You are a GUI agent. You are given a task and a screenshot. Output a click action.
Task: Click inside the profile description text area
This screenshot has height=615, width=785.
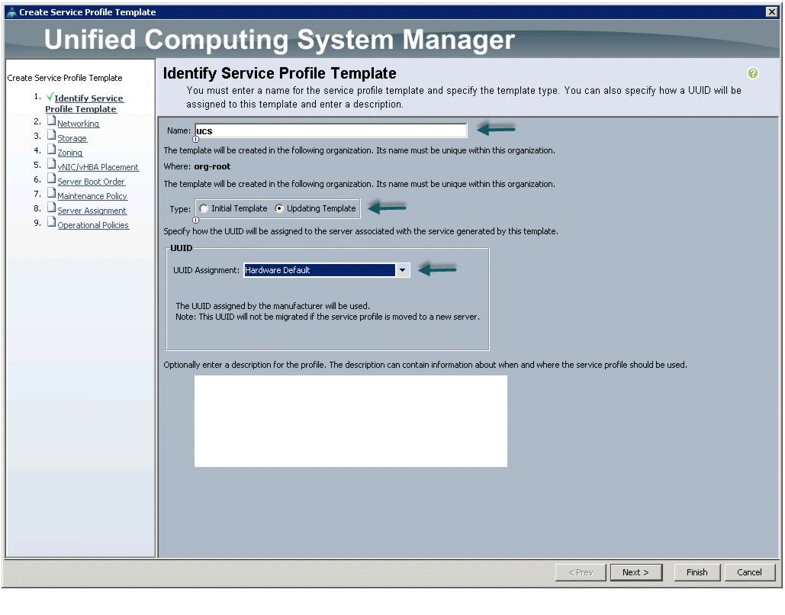[350, 421]
